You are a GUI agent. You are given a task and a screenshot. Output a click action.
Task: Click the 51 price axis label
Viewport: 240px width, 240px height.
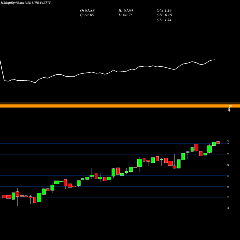[228, 165]
